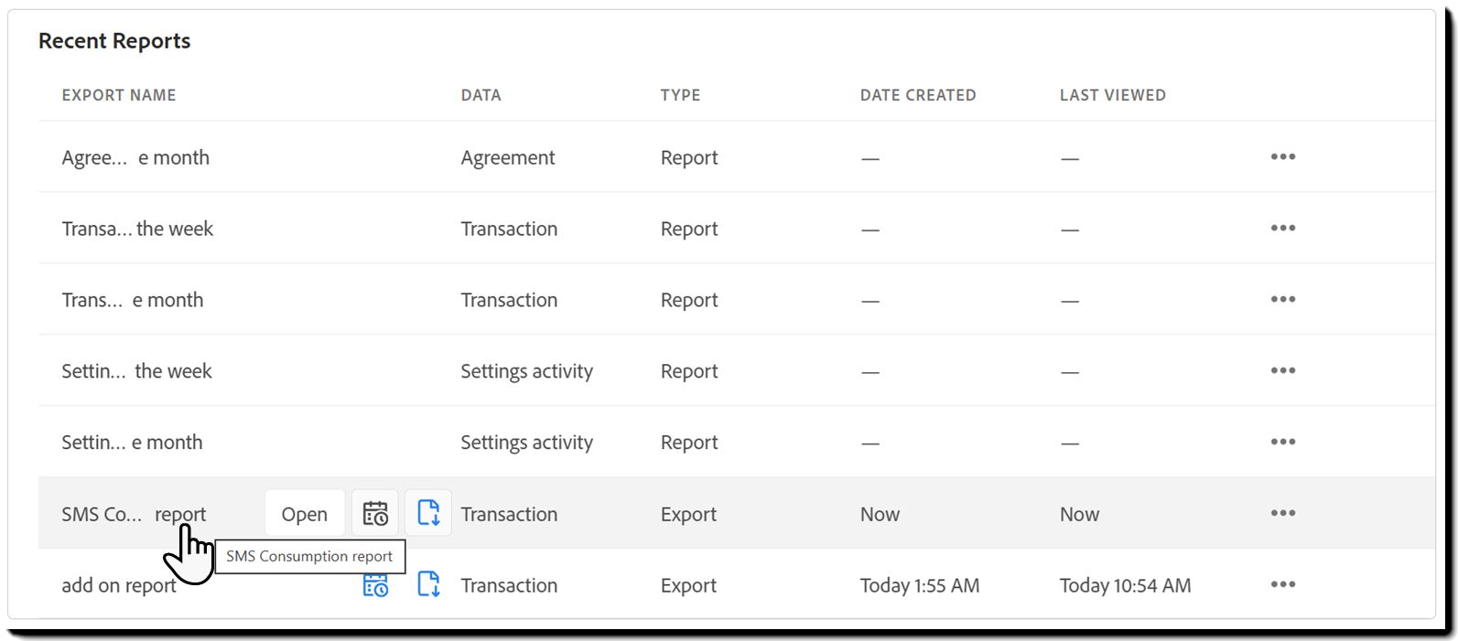Click download icon in add on report row
The width and height of the screenshot is (1458, 641).
pos(428,584)
